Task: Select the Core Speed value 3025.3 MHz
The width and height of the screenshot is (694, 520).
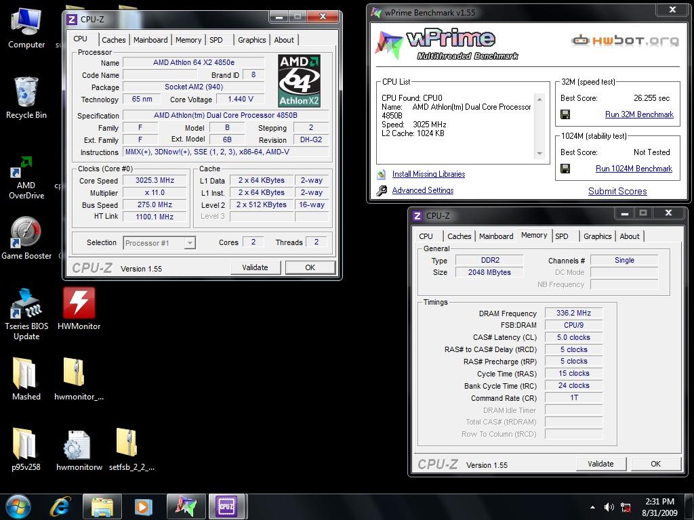Action: click(155, 180)
